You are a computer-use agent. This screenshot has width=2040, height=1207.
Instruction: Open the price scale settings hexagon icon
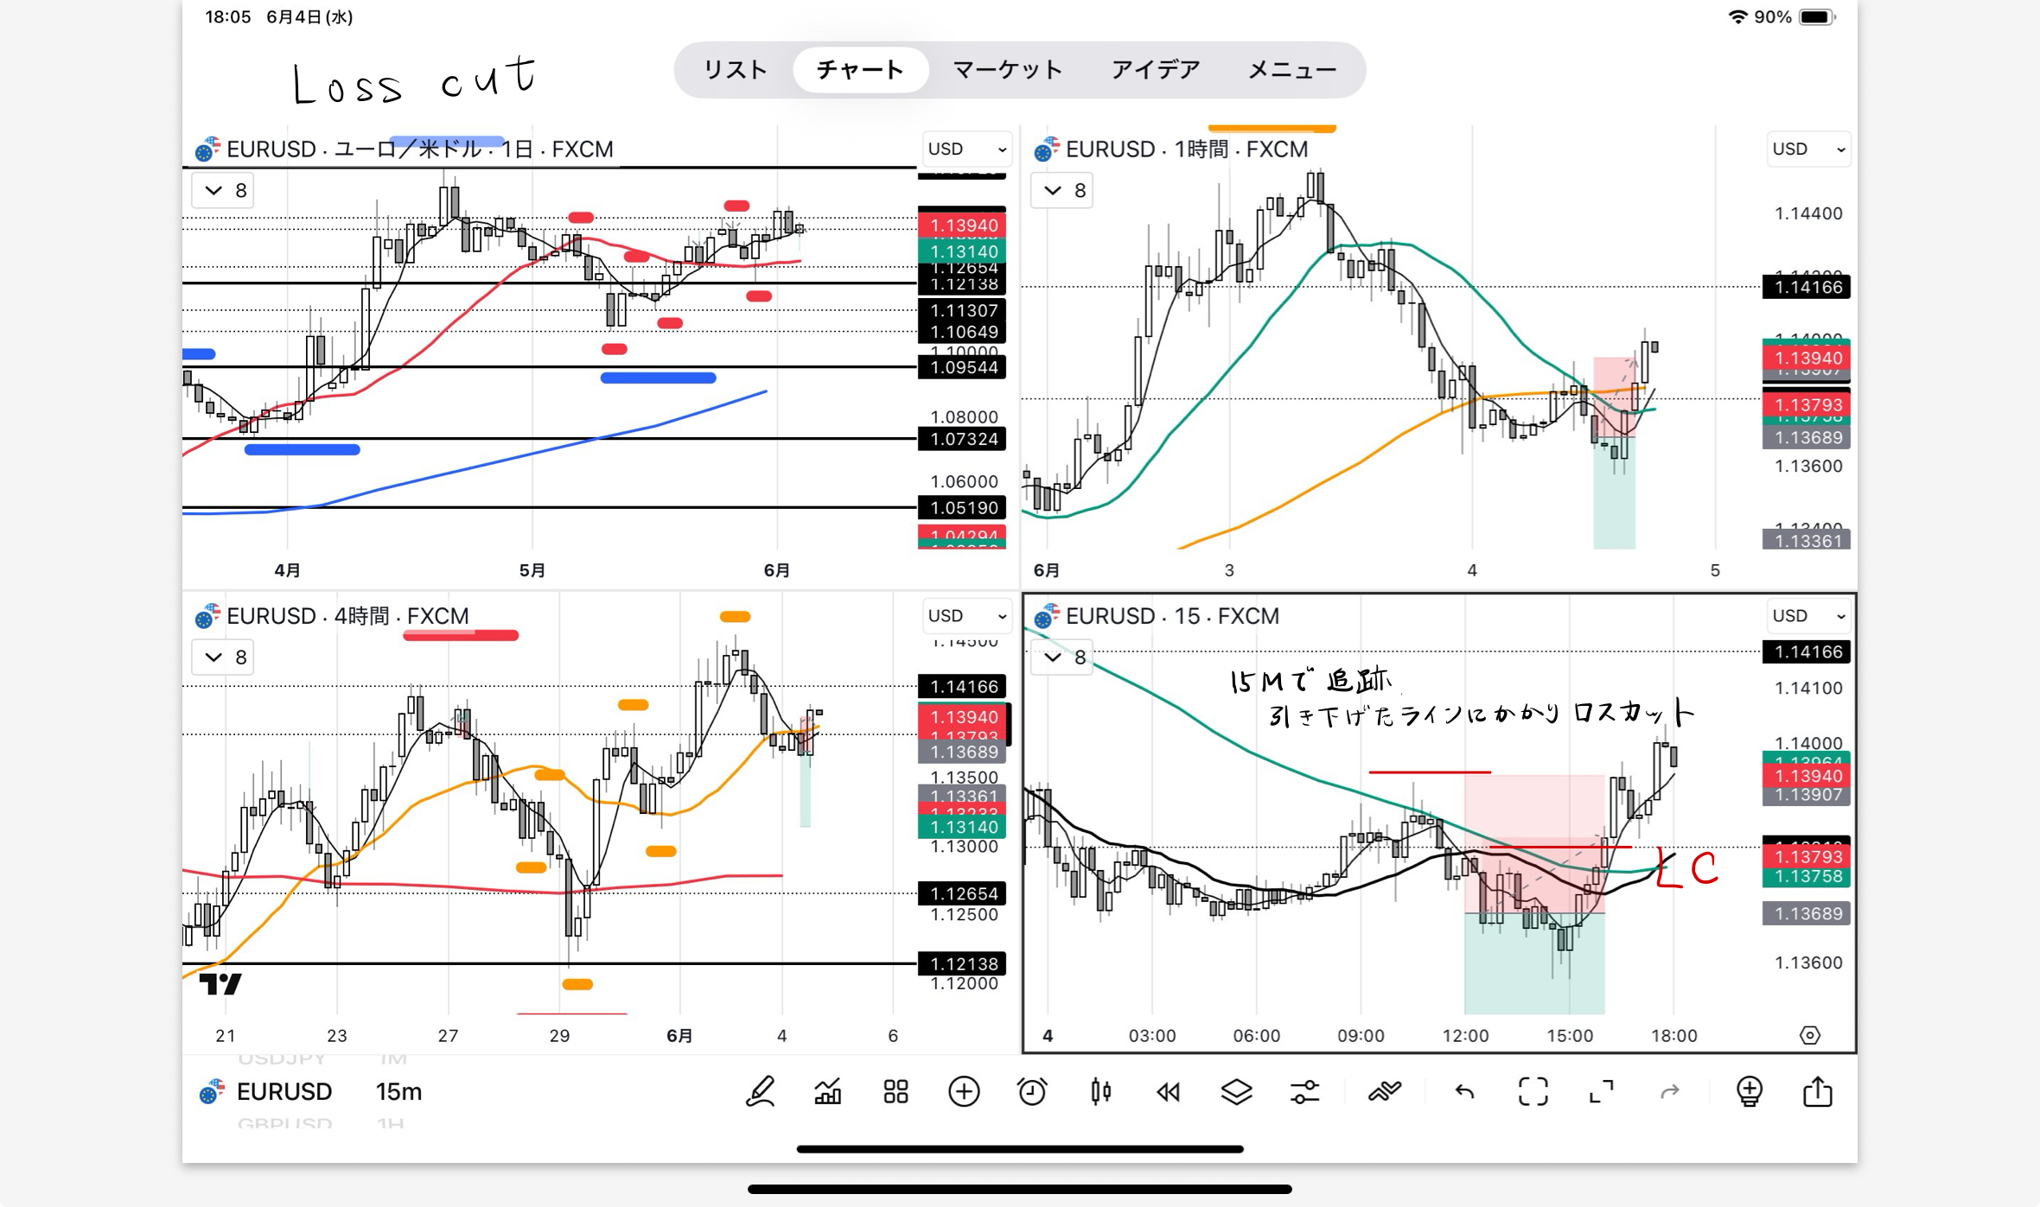pos(1809,1034)
